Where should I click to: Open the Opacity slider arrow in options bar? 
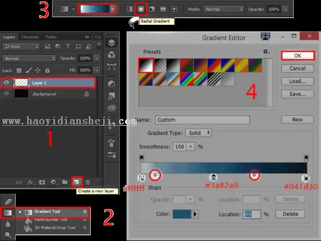point(285,9)
